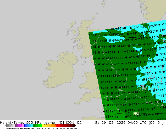Click the Sa 29-08-2026 date text
The image size is (166, 129).
[x=110, y=123]
